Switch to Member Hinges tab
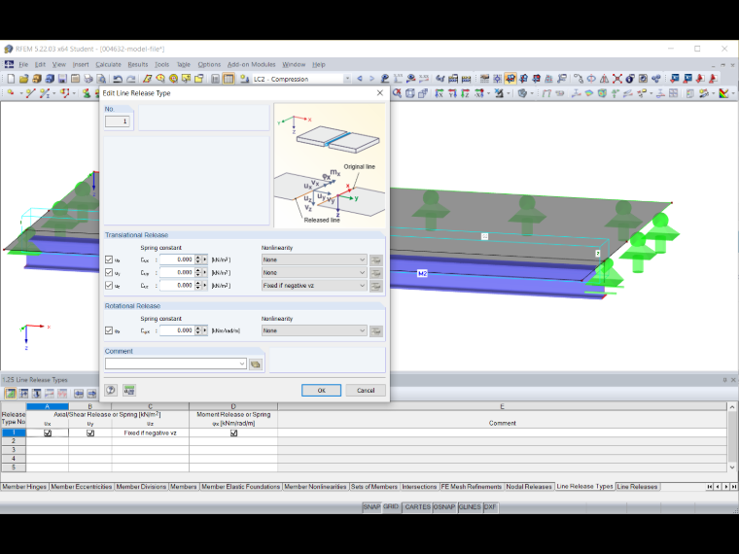This screenshot has width=739, height=554. click(24, 487)
